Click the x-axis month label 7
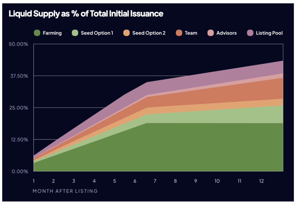 pyautogui.click(x=155, y=181)
